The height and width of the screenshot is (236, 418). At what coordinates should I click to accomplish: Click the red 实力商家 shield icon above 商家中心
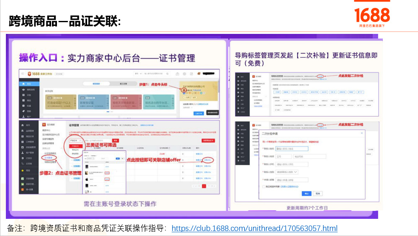(x=44, y=125)
